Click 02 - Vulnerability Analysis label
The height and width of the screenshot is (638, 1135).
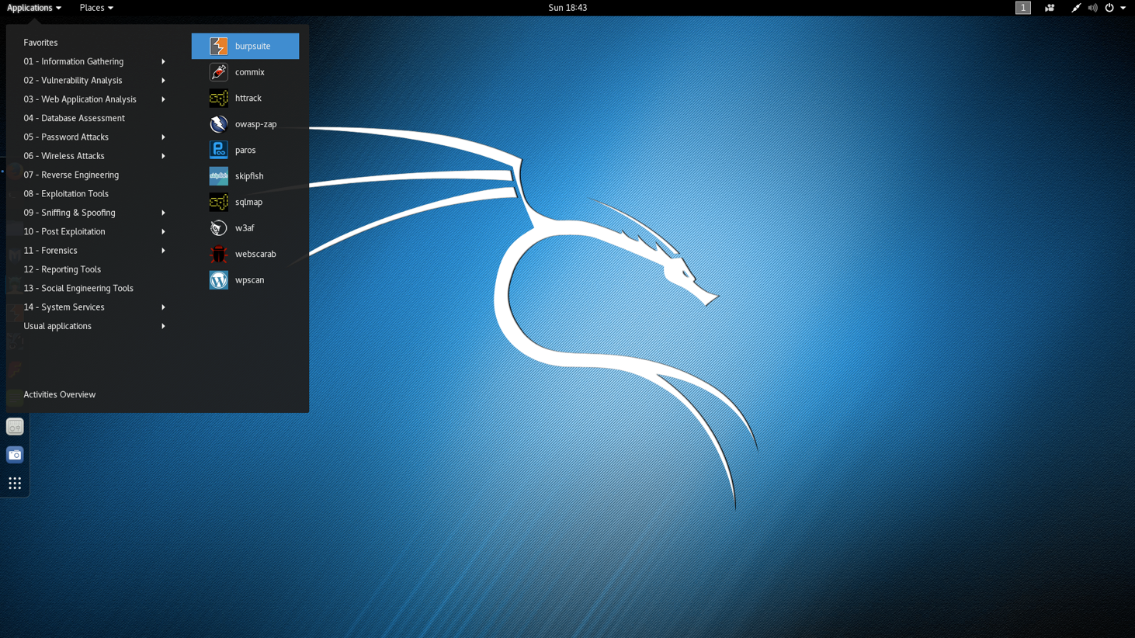click(x=72, y=81)
